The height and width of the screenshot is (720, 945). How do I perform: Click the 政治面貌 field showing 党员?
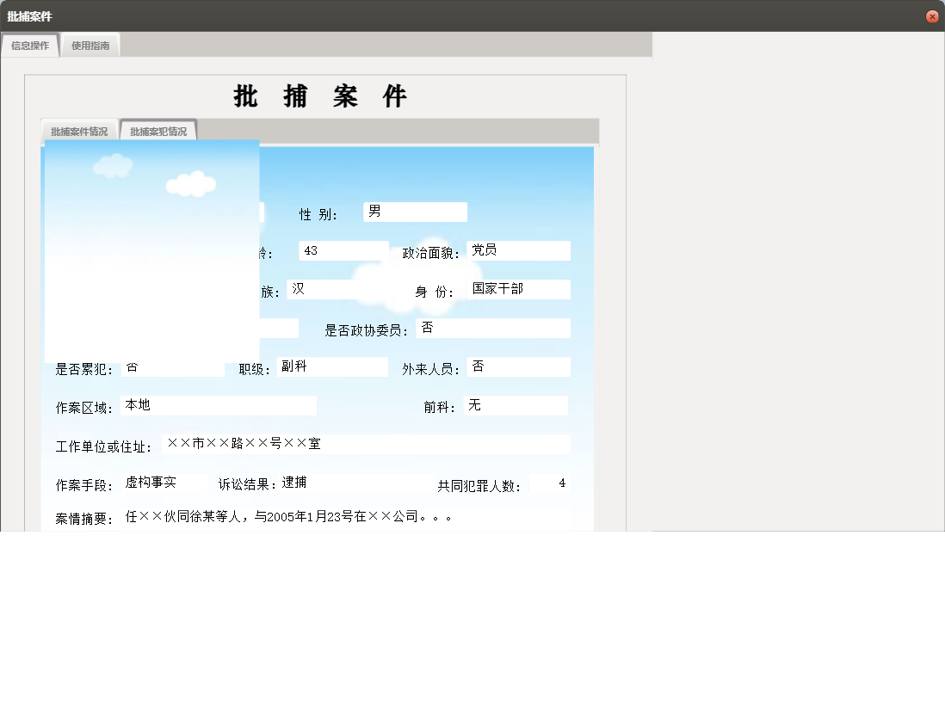(x=519, y=250)
